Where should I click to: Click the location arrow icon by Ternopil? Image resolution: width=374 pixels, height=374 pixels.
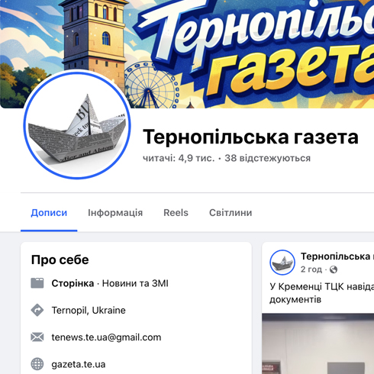point(37,310)
